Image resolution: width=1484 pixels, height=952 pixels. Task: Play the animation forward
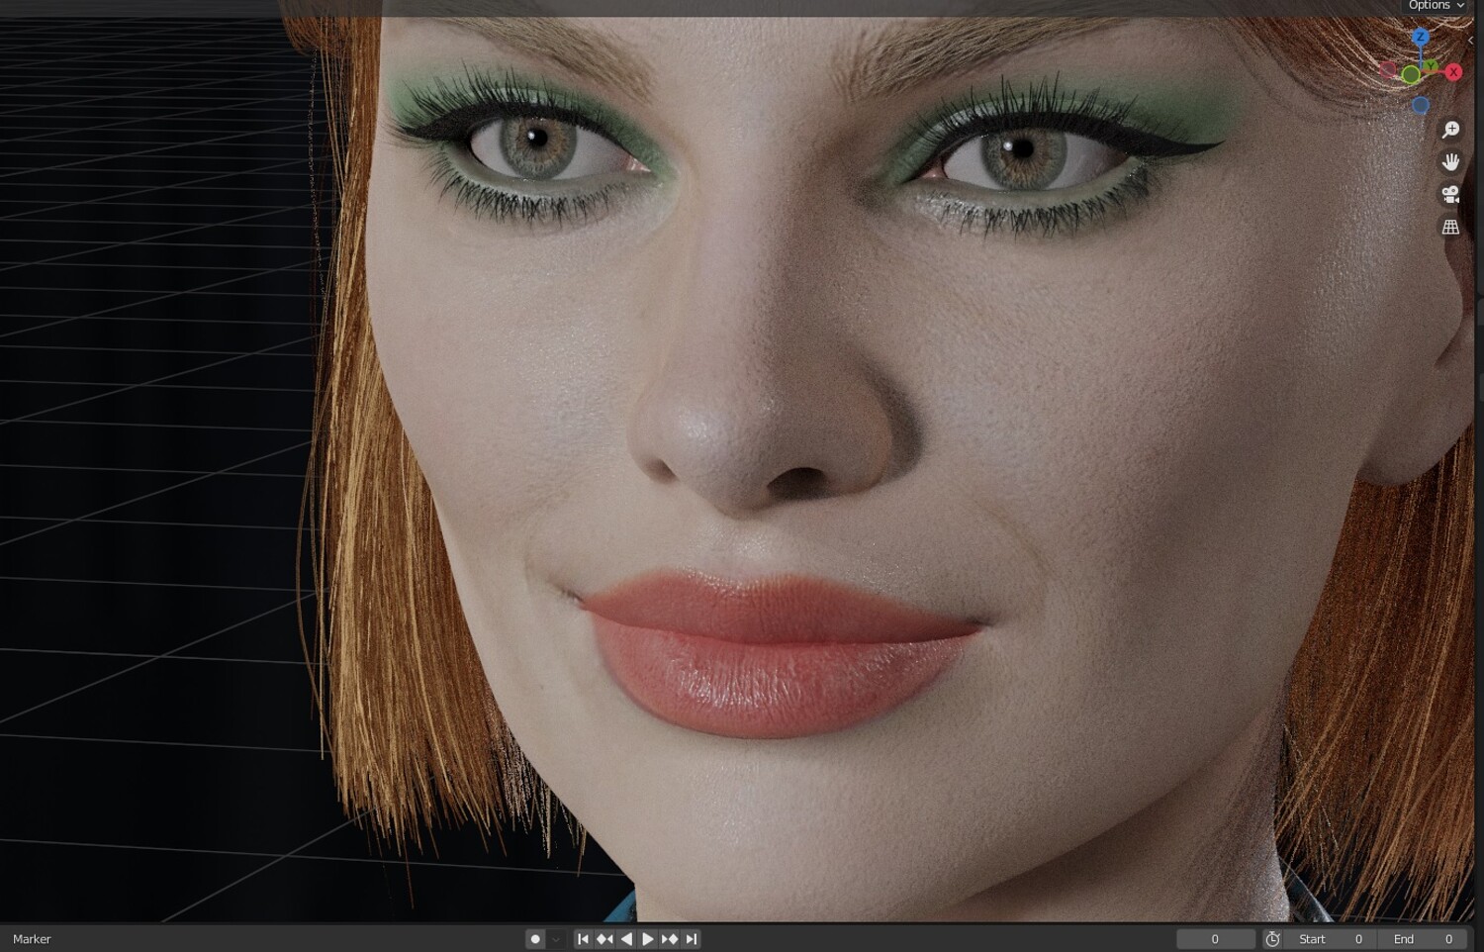click(x=648, y=939)
